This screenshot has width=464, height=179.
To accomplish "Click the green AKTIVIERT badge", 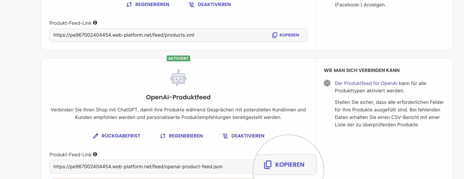I will pos(178,58).
